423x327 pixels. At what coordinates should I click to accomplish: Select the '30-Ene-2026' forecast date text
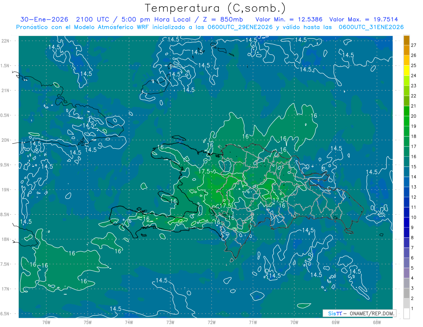pos(43,19)
